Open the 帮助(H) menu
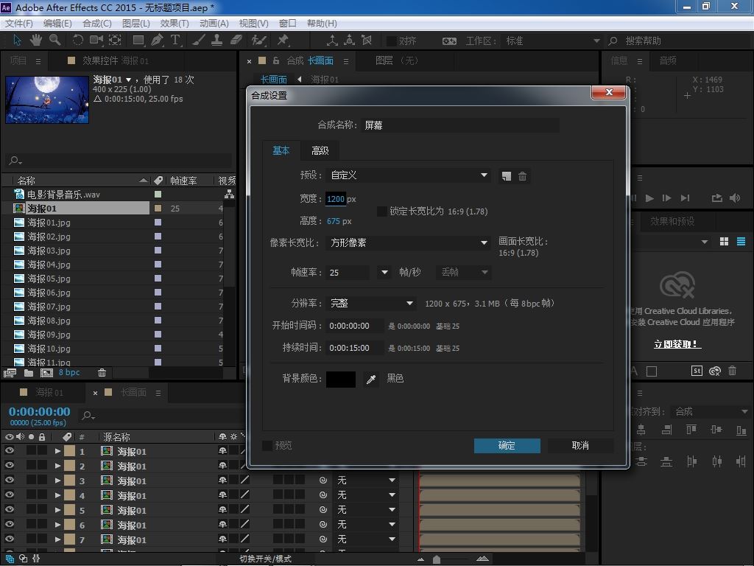 pyautogui.click(x=322, y=23)
